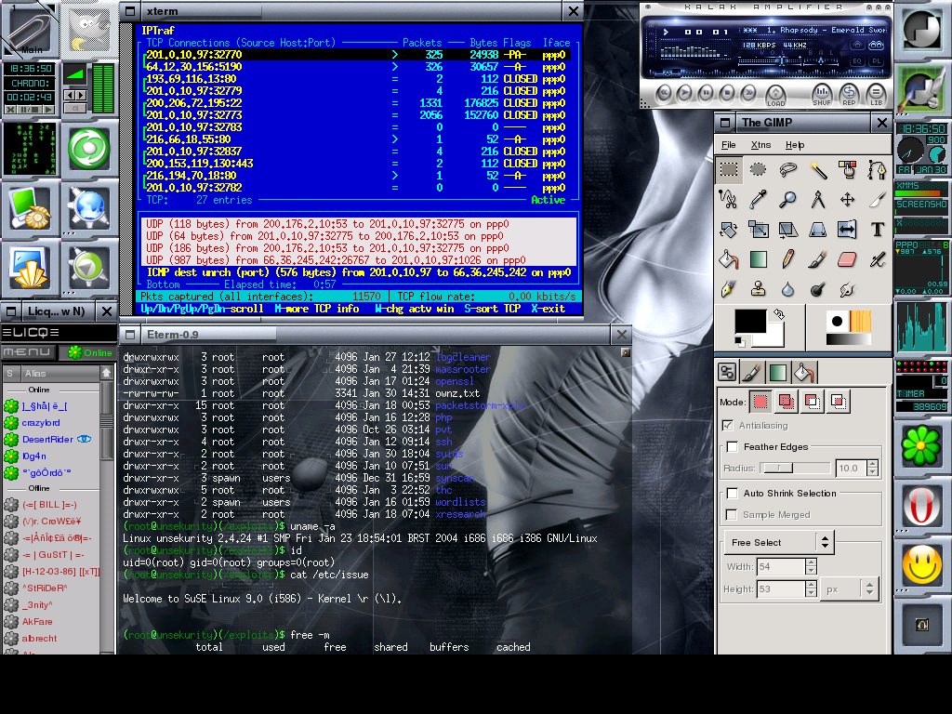
Task: Choose the Zoom magnifier tool
Action: coord(788,199)
